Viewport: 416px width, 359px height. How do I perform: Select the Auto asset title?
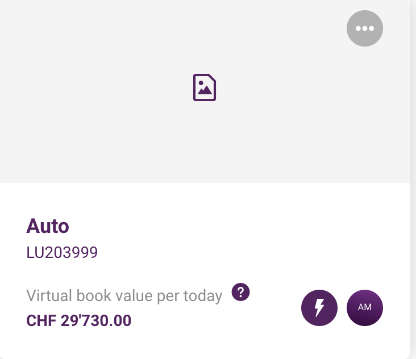click(48, 226)
